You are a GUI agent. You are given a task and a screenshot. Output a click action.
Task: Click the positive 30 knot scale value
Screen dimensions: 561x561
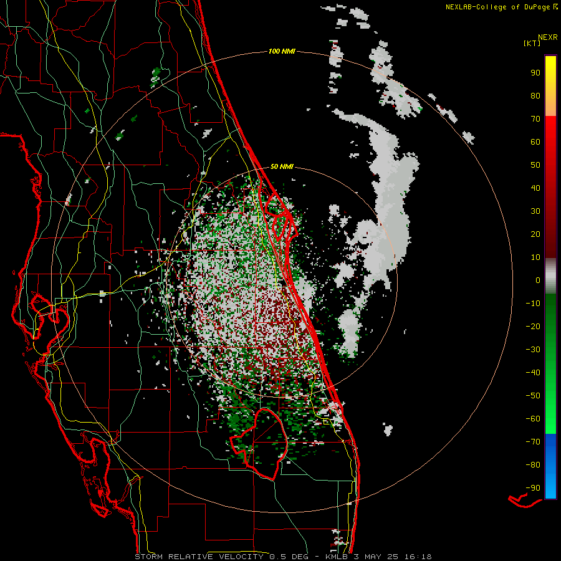click(x=535, y=211)
